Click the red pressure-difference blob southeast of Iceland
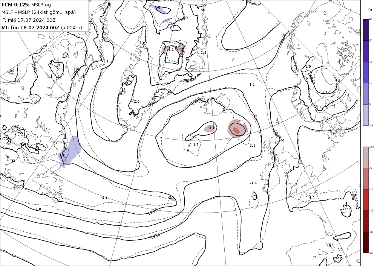Viewport: 377px width, 266px height. [237, 129]
